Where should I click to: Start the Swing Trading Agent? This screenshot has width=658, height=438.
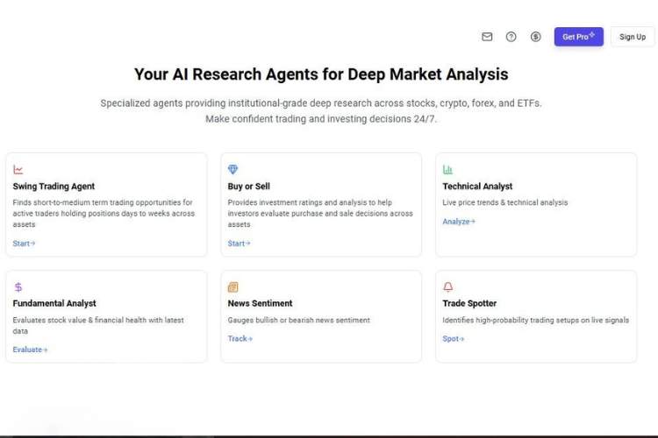[24, 244]
